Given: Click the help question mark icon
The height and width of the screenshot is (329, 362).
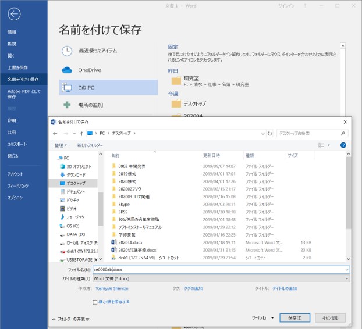Looking at the screenshot, I should point(343,145).
